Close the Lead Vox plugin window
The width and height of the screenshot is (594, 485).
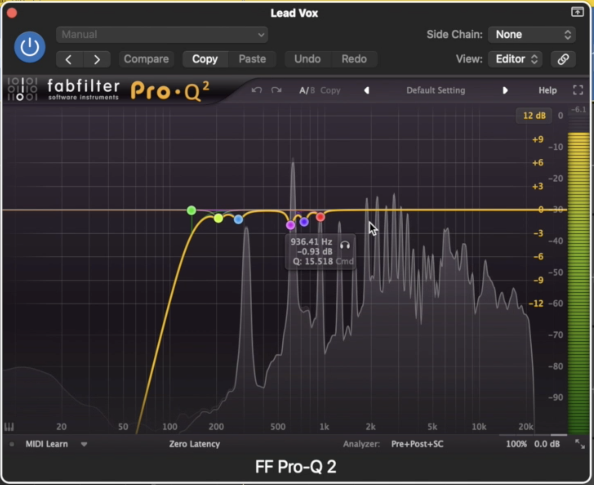tap(12, 13)
